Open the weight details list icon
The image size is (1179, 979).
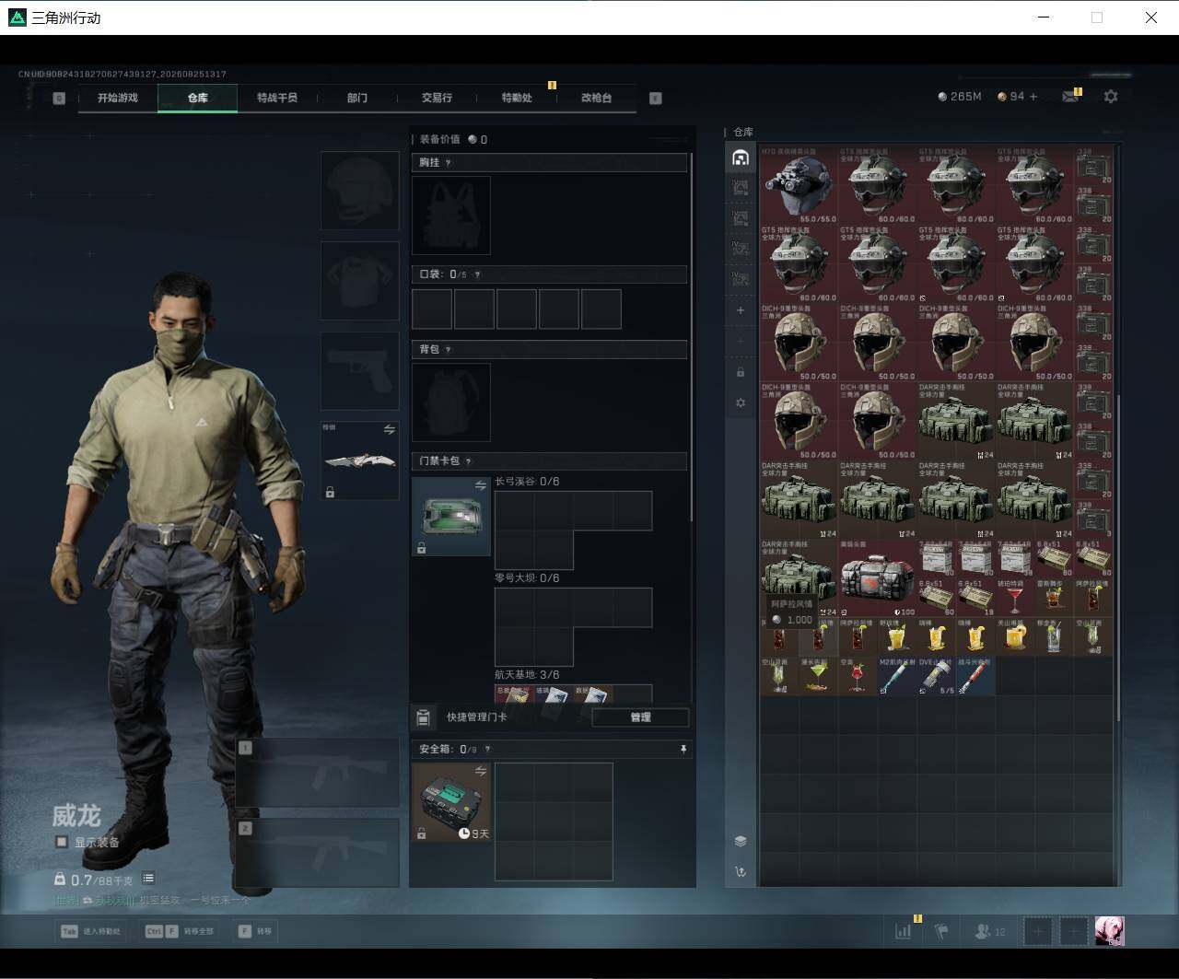point(148,879)
